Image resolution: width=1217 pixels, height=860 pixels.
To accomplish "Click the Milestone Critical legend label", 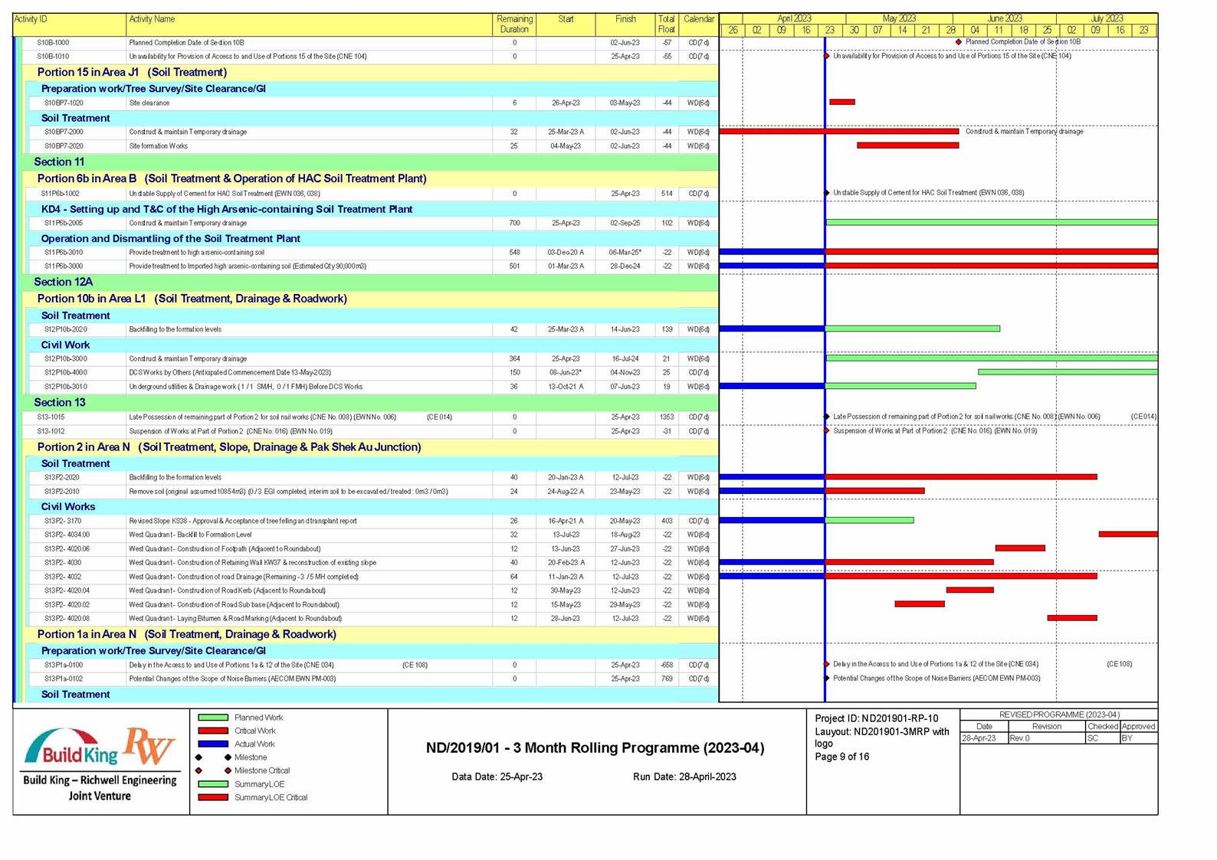I will click(262, 770).
